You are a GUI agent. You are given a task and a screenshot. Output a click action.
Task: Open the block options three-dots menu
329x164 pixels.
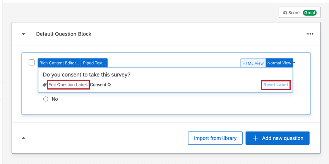[310, 34]
